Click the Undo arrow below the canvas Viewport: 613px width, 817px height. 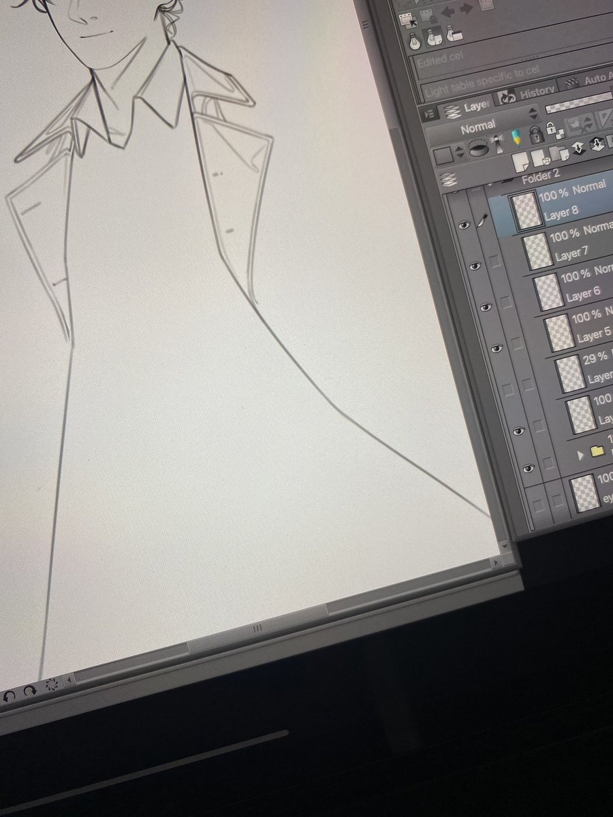[9, 695]
